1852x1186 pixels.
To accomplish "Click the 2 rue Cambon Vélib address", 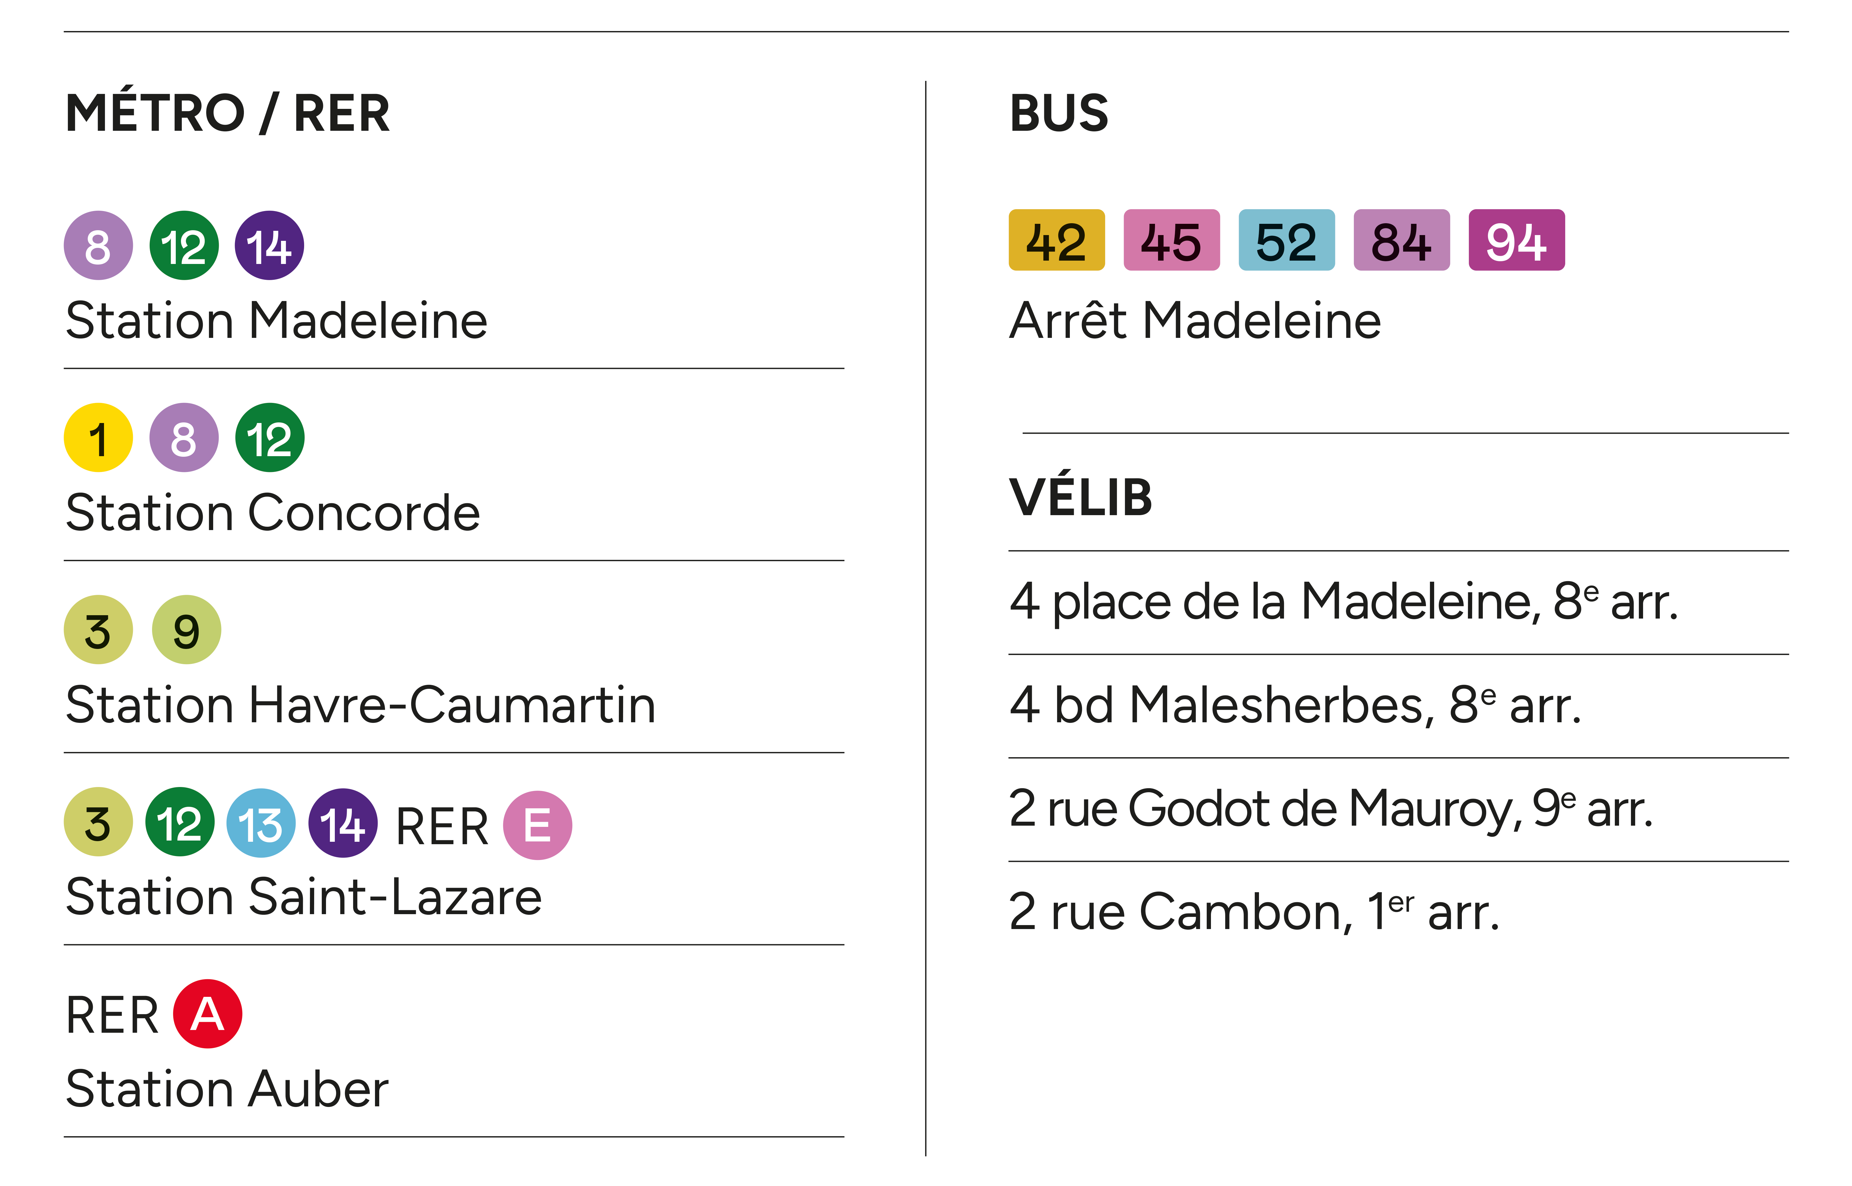I will [1254, 912].
